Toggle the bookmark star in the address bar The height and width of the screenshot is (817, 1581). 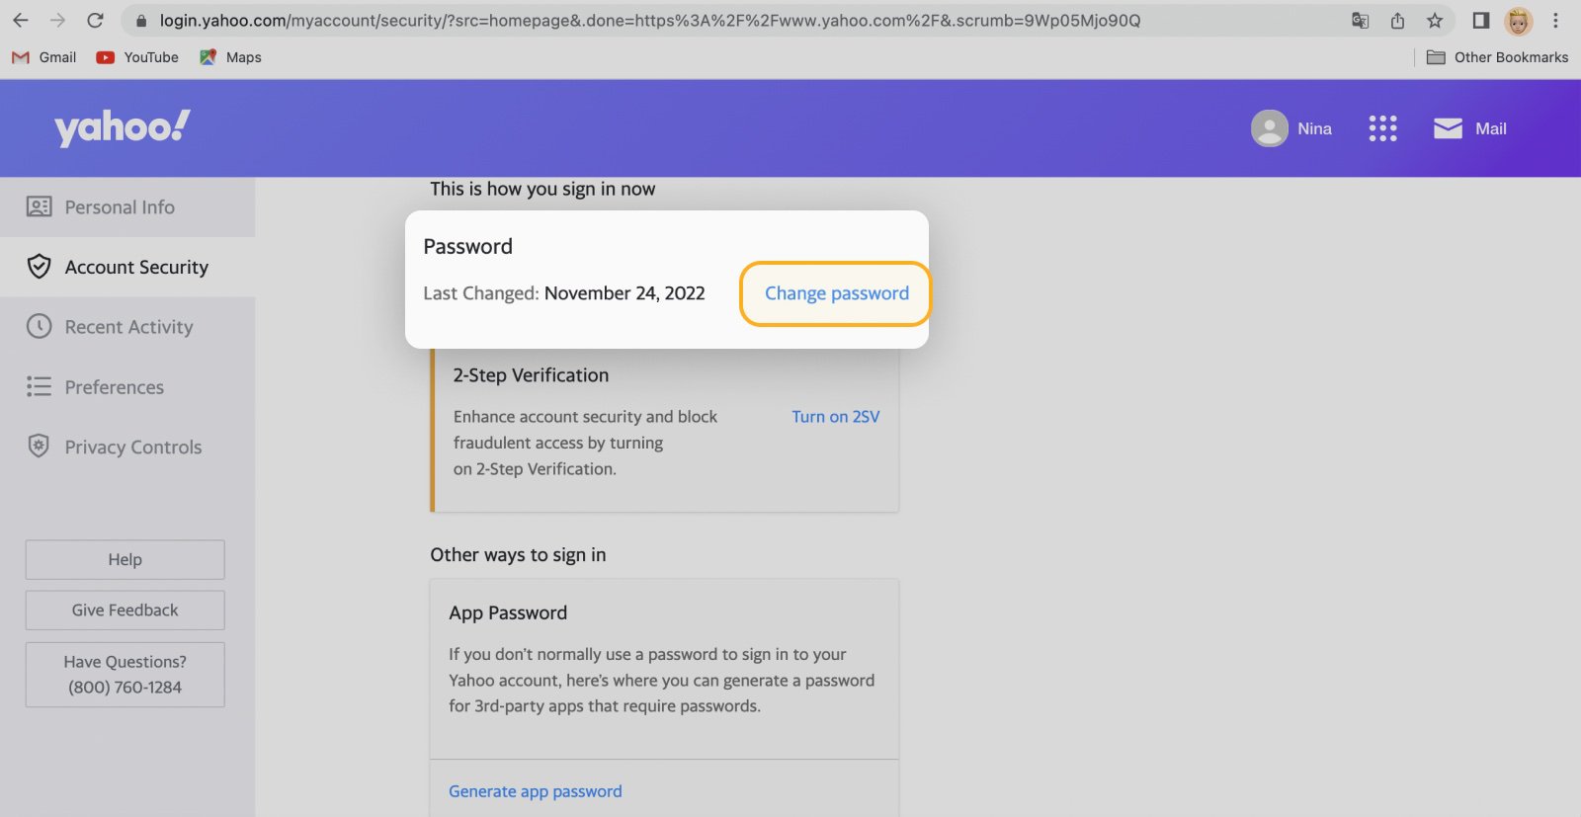click(1433, 20)
